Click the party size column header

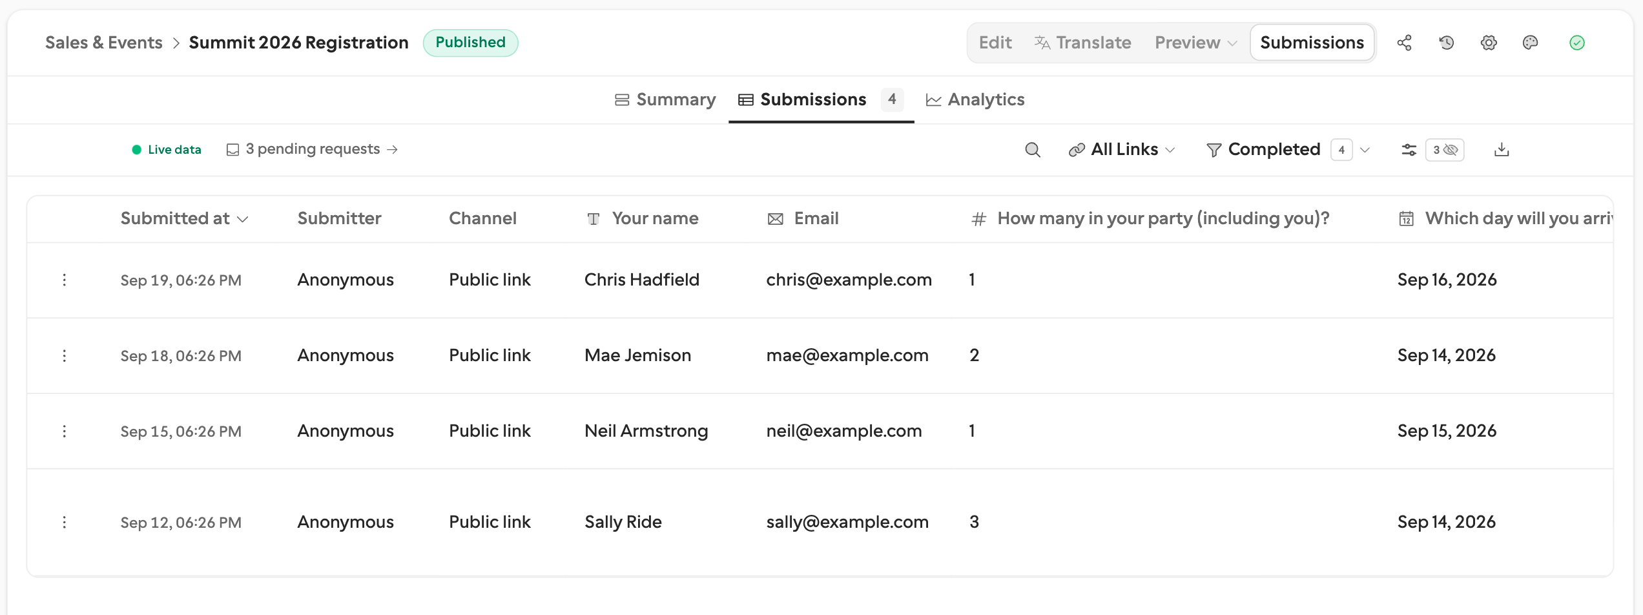[x=1150, y=218]
